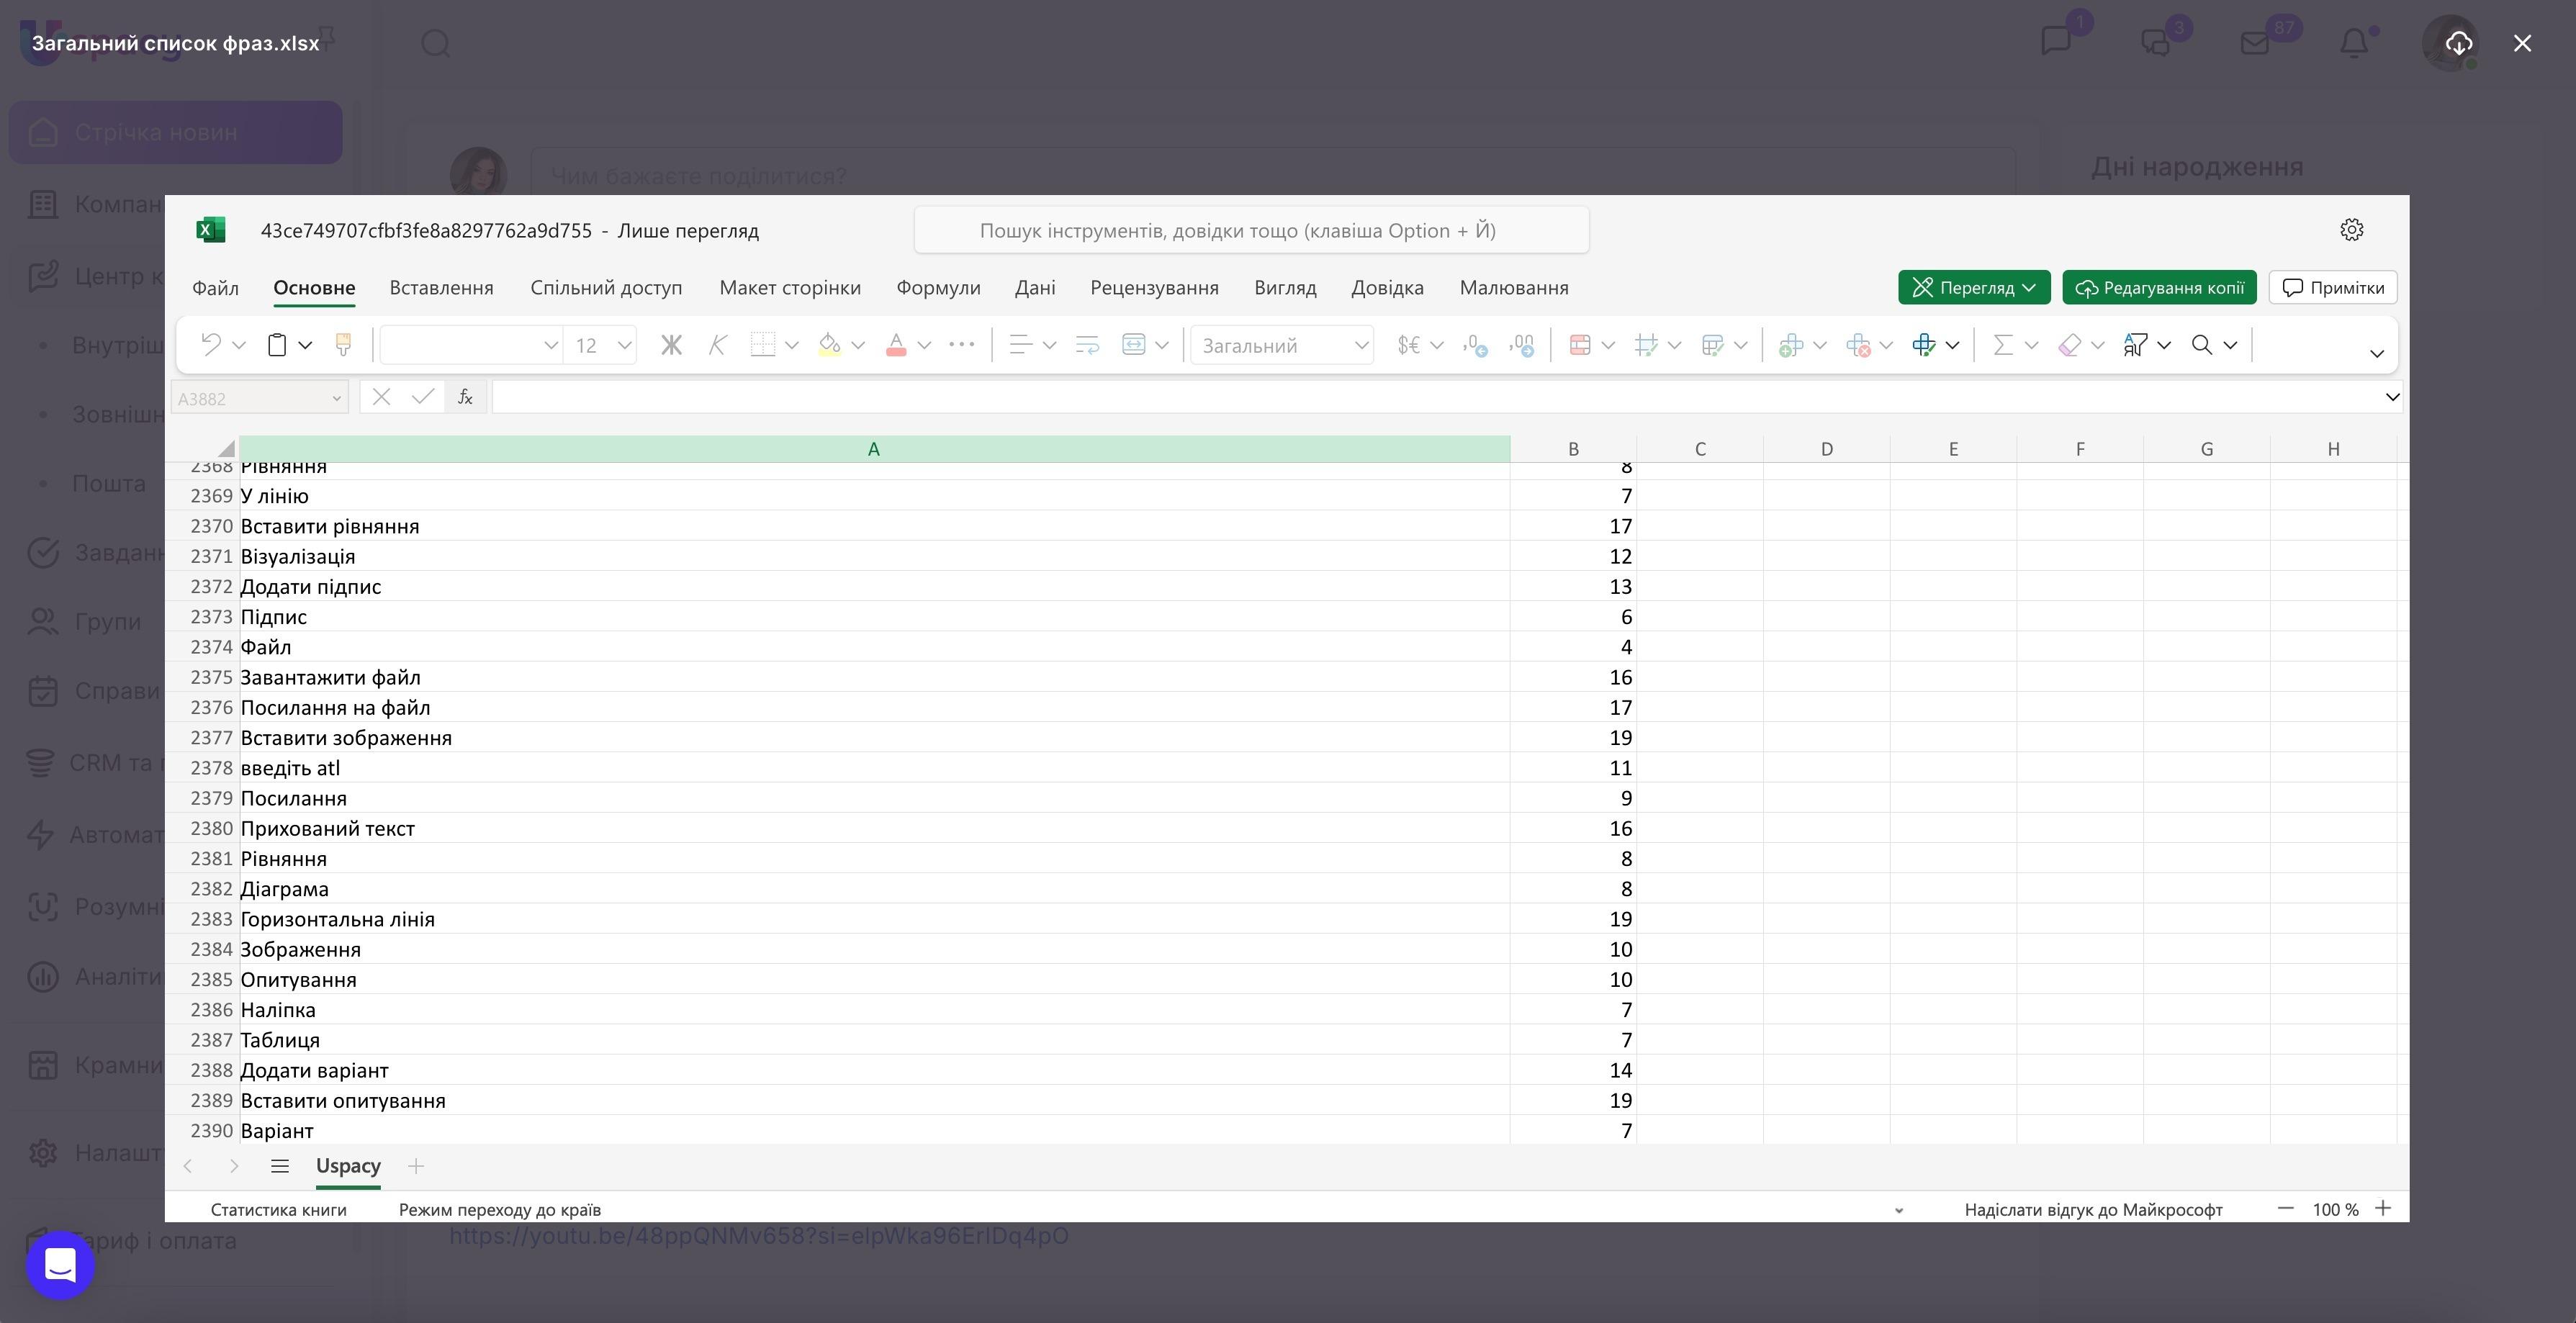
Task: Open the font size dropdown
Action: point(623,345)
